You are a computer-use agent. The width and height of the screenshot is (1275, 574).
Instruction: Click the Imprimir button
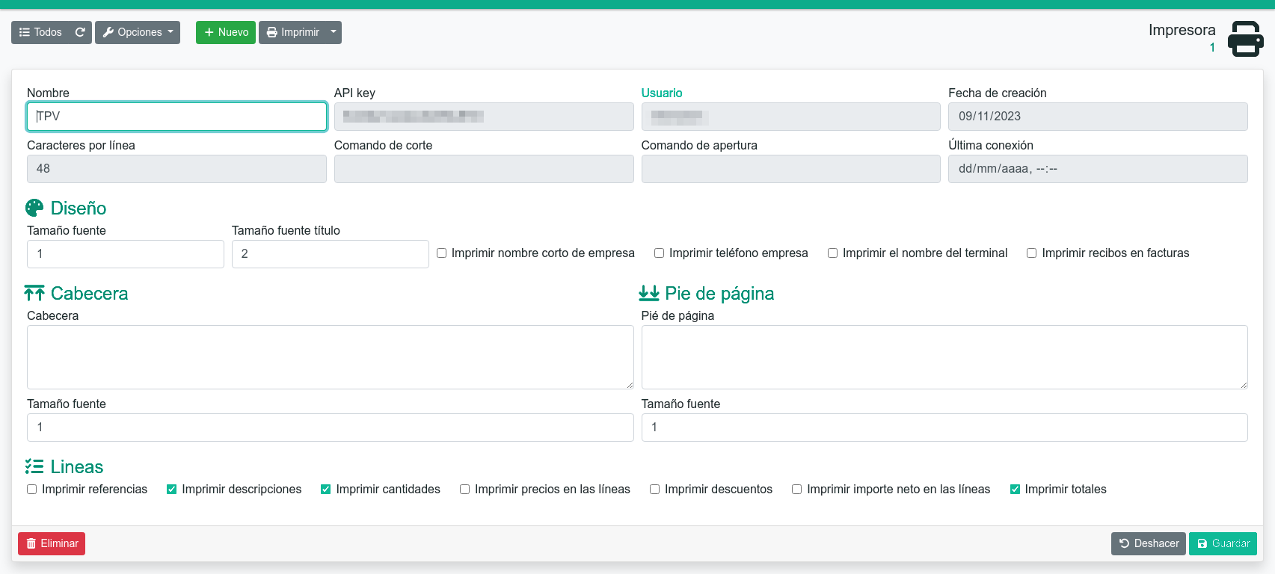292,32
